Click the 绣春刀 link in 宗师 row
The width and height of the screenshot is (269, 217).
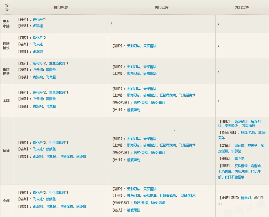(x=246, y=198)
